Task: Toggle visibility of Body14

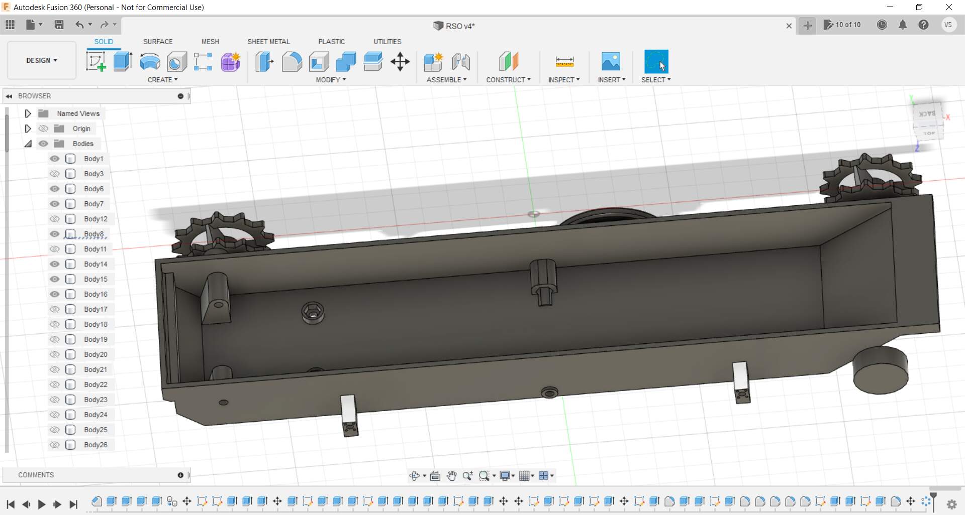Action: [x=55, y=264]
